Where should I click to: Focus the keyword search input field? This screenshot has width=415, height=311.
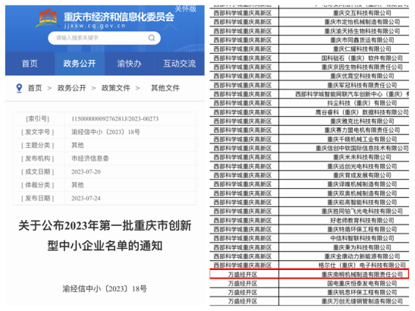104,38
